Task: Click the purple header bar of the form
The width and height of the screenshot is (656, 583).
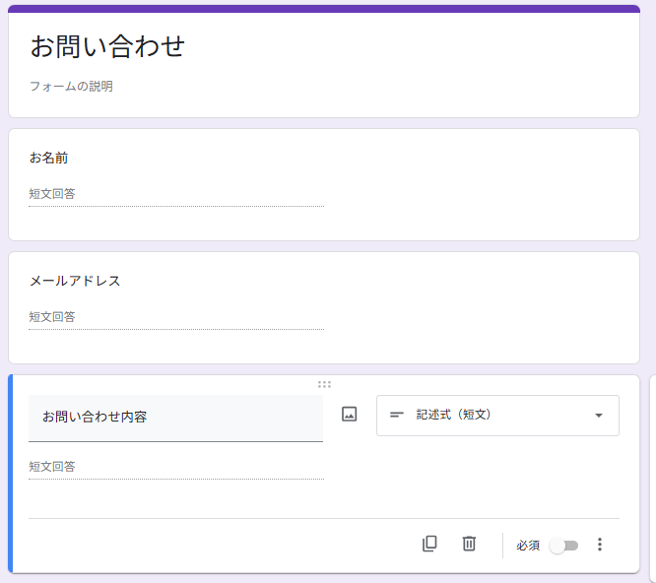Action: (x=324, y=9)
